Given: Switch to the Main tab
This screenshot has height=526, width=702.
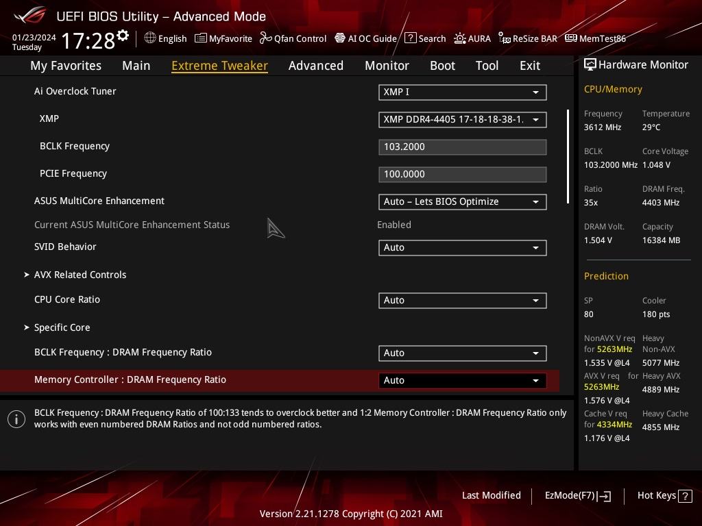Looking at the screenshot, I should [136, 66].
